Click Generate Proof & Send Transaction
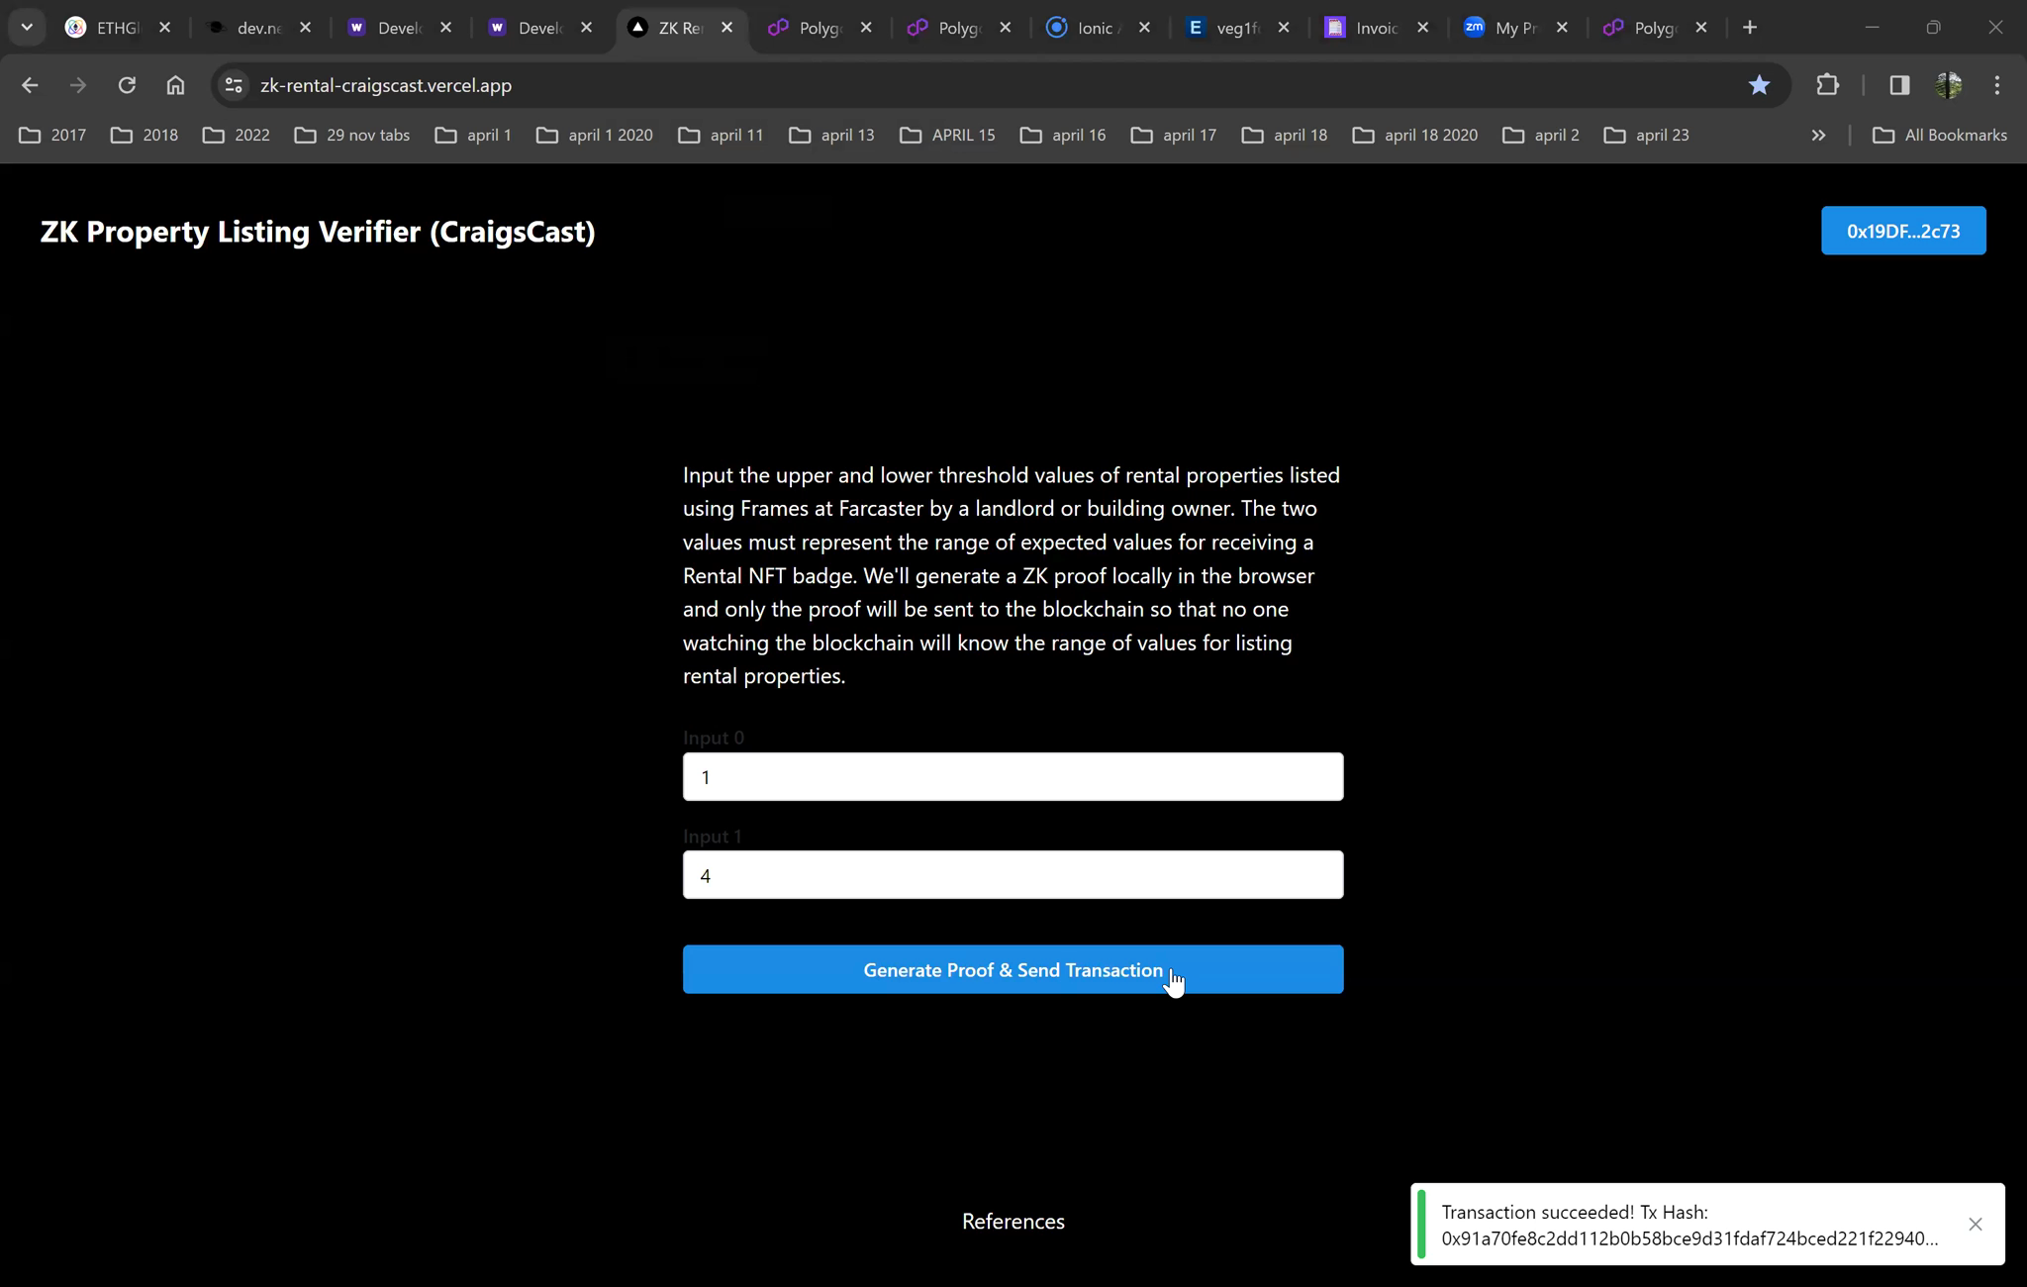The width and height of the screenshot is (2027, 1287). 1013,969
